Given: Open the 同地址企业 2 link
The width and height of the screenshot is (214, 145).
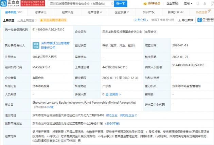Looking at the screenshot, I should point(128,115).
